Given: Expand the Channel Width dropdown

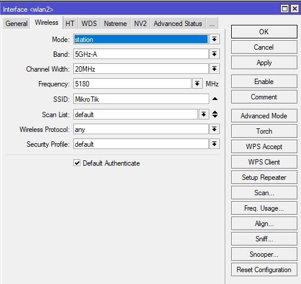Looking at the screenshot, I should tap(215, 69).
